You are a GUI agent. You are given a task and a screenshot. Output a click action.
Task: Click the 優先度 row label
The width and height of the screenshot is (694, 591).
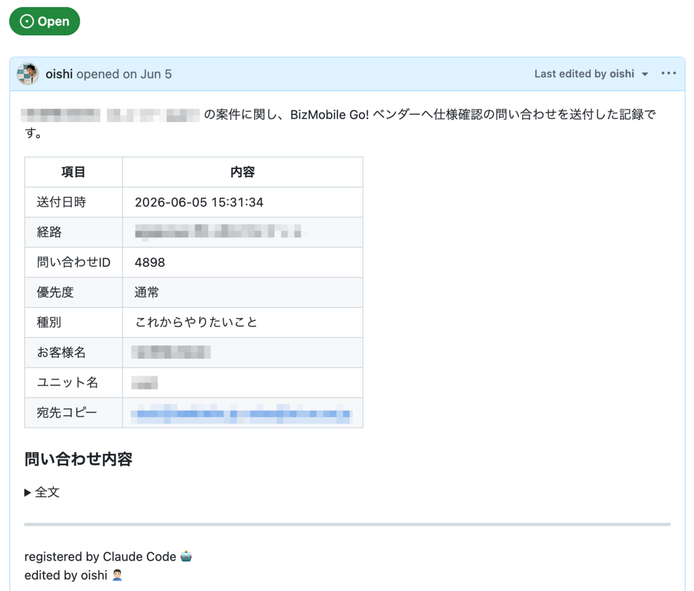(55, 293)
